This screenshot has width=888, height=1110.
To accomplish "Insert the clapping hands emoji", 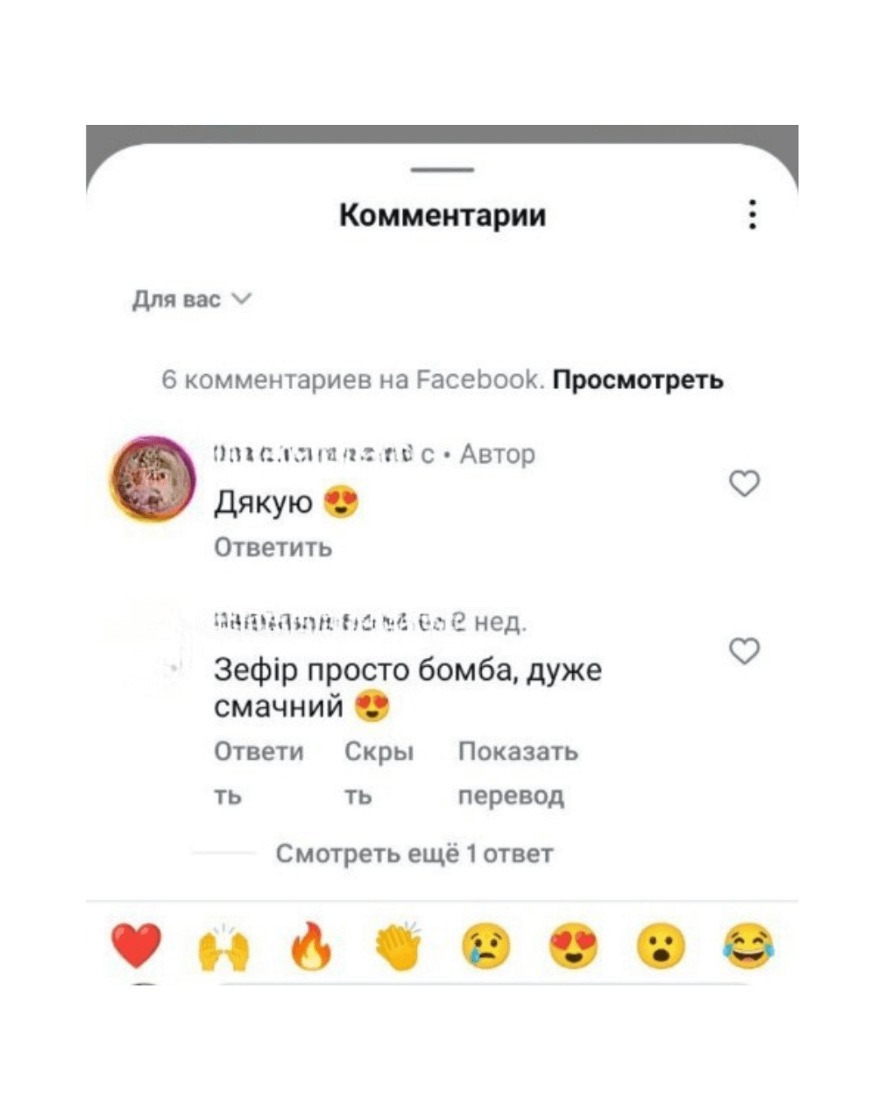I will coord(399,946).
